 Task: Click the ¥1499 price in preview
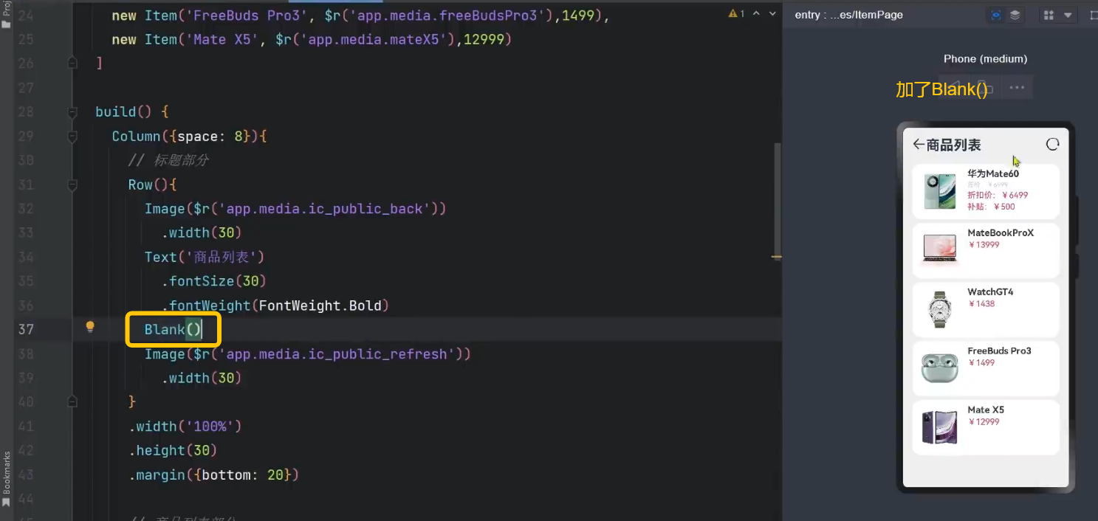981,363
